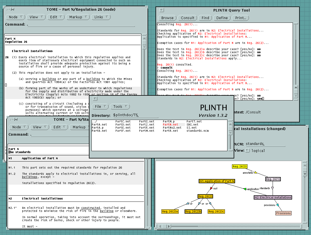
Task: Select PartN.net in the file list
Action: (170, 125)
